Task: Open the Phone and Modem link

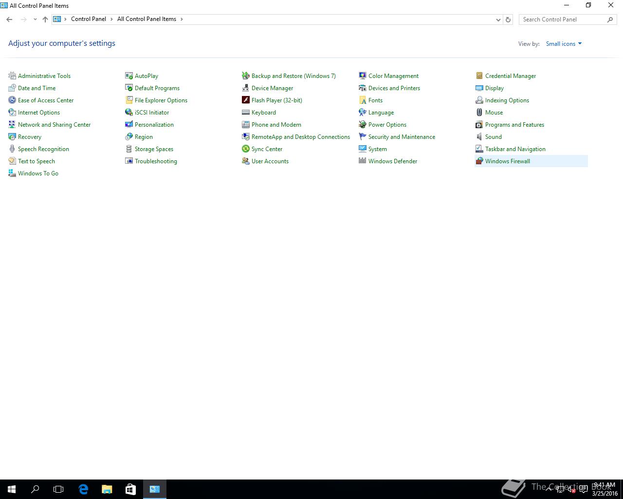Action: pyautogui.click(x=276, y=124)
